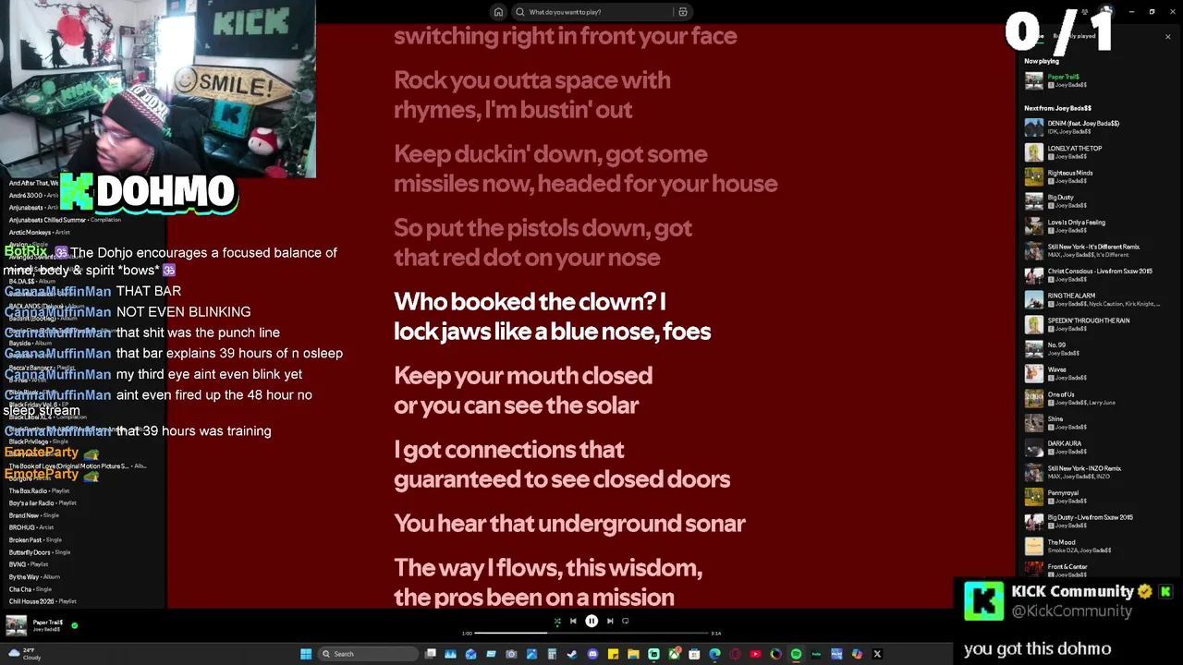
Task: Open Opera GX from taskbar
Action: click(x=735, y=654)
